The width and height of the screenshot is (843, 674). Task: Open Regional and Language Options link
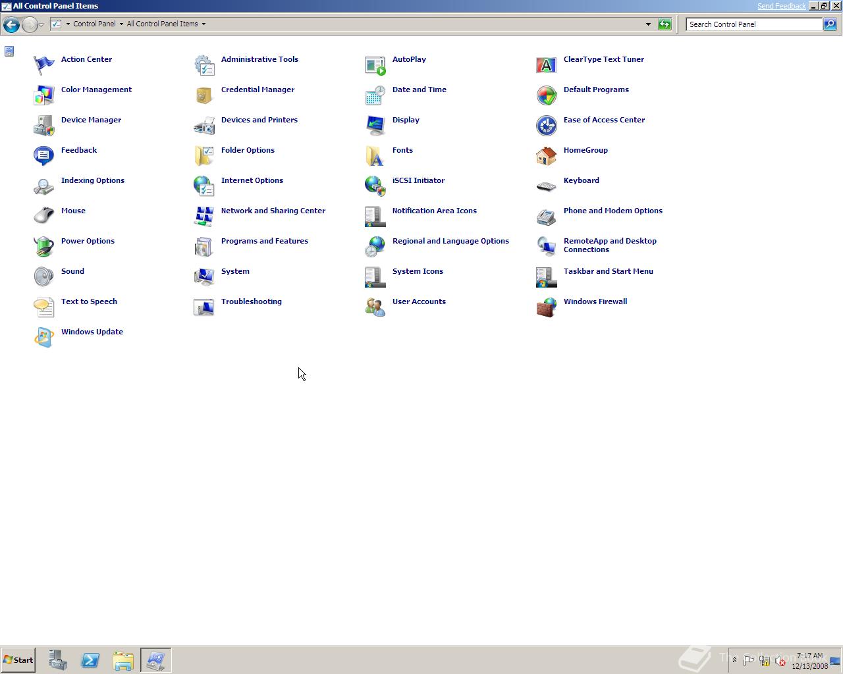click(450, 241)
